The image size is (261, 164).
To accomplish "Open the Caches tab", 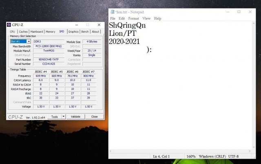I will (x=23, y=31).
